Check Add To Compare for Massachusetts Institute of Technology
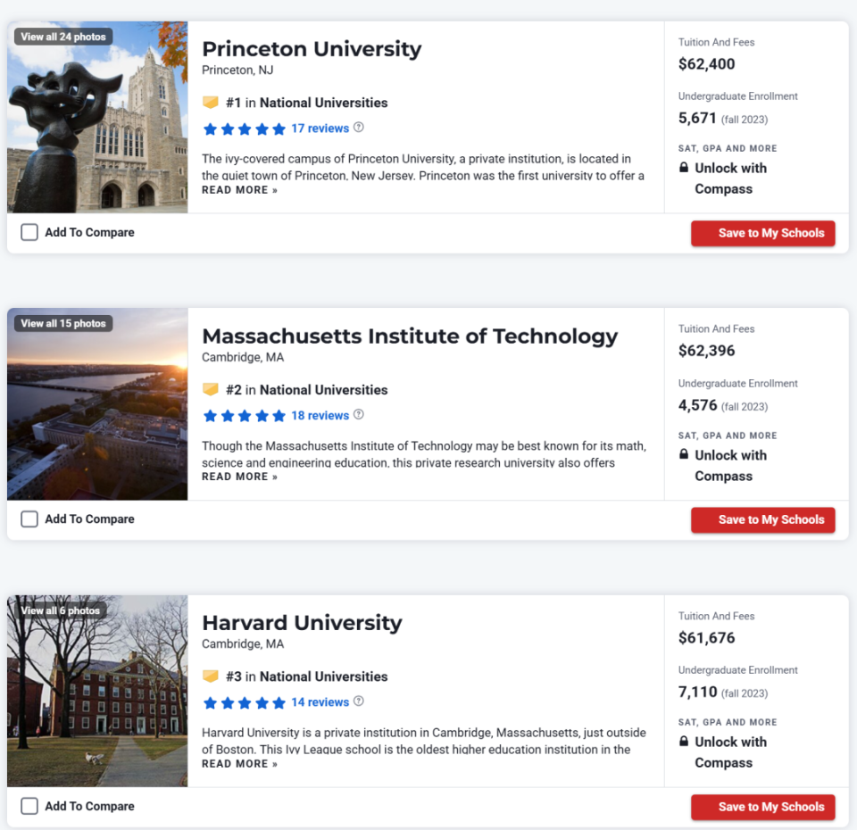This screenshot has height=830, width=857. [29, 519]
